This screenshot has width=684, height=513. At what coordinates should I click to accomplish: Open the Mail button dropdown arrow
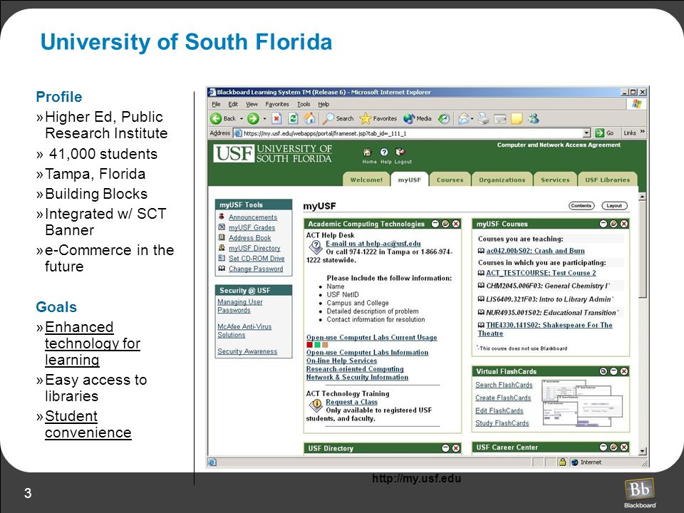[472, 119]
